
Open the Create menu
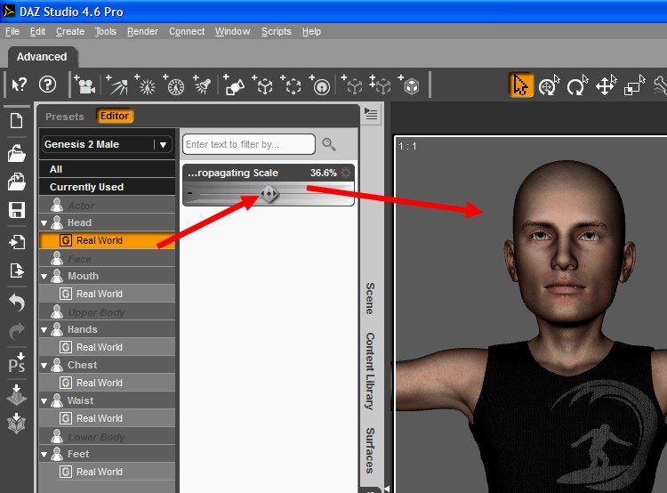(70, 31)
